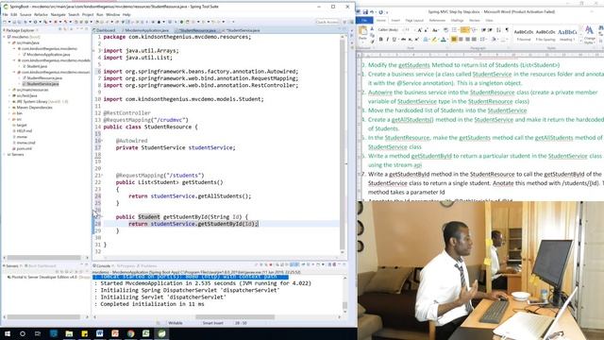Image resolution: width=604 pixels, height=340 pixels.
Task: Pick font color in Word ribbon
Action: click(x=444, y=39)
